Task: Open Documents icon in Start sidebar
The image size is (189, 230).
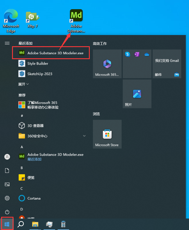Action: click(x=7, y=171)
